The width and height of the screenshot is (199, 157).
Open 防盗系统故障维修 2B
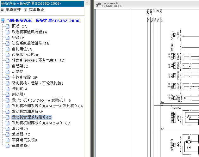coord(30,44)
